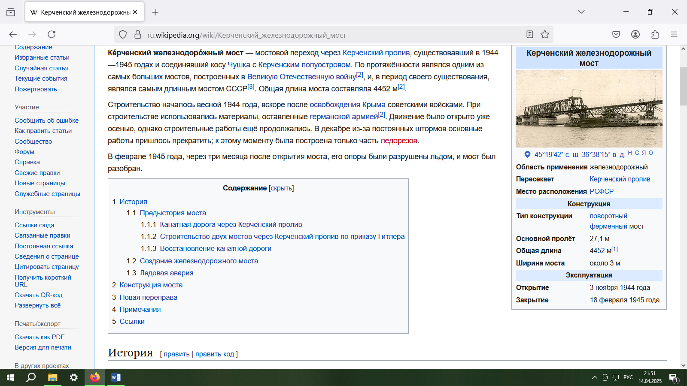Hide the contents box via скрыть
This screenshot has height=386, width=687.
coord(281,188)
